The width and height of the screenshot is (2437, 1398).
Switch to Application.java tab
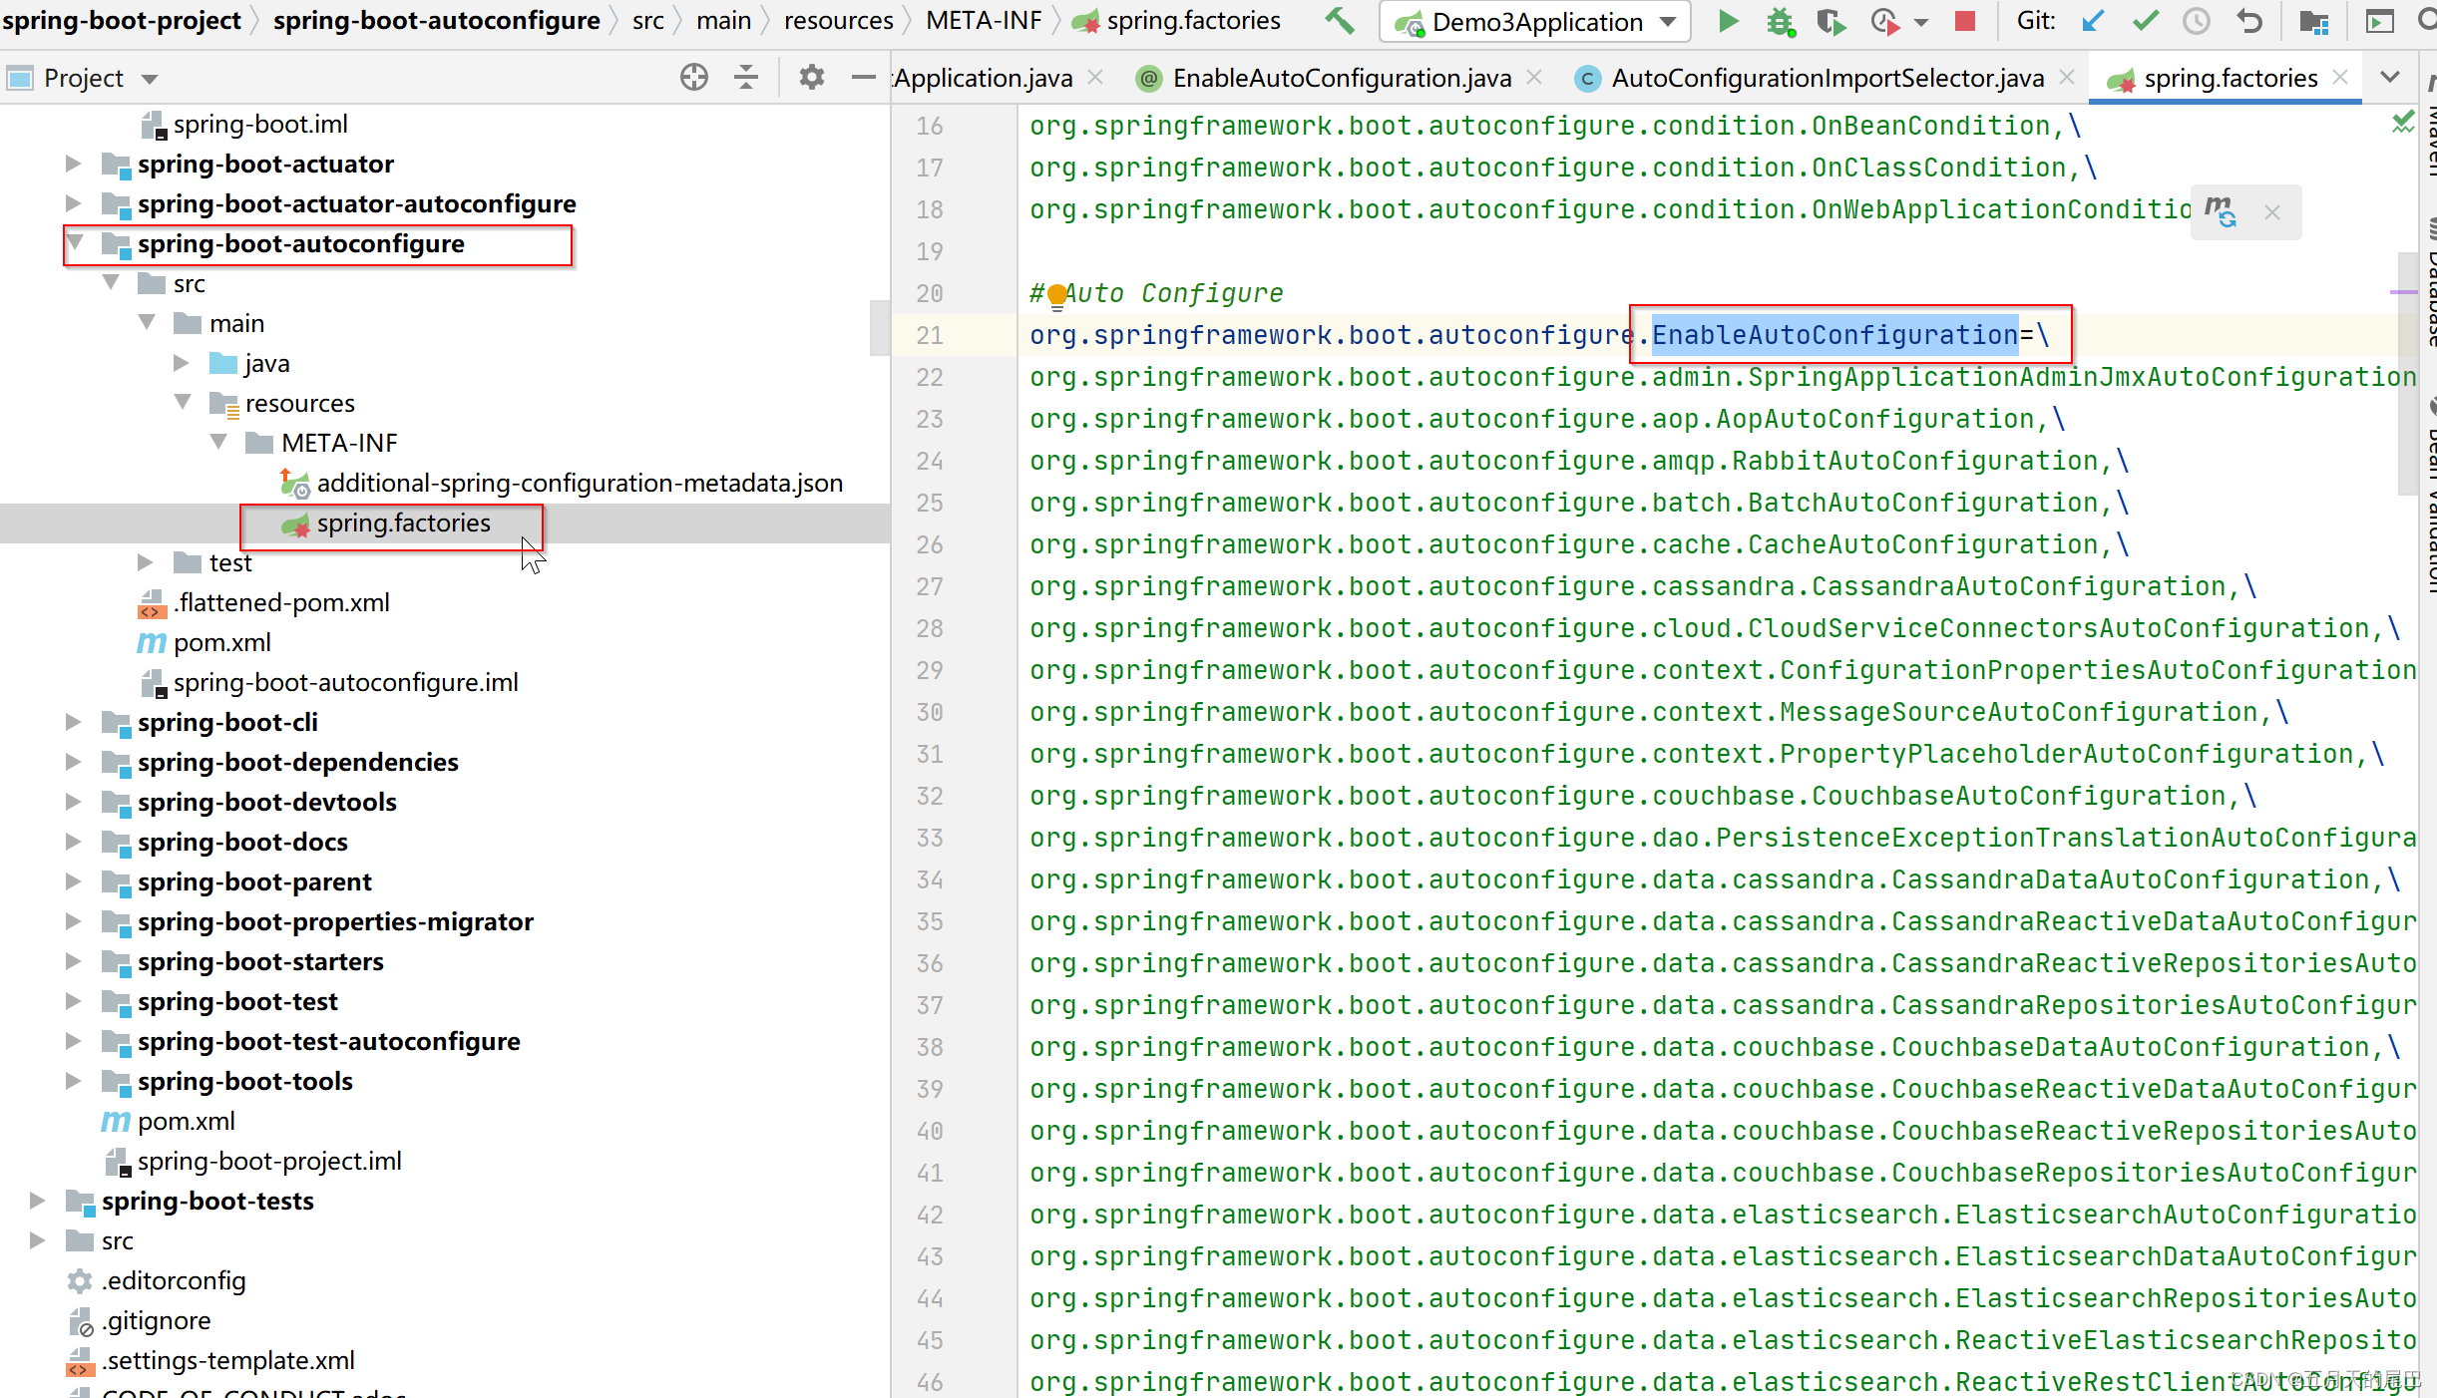click(983, 78)
